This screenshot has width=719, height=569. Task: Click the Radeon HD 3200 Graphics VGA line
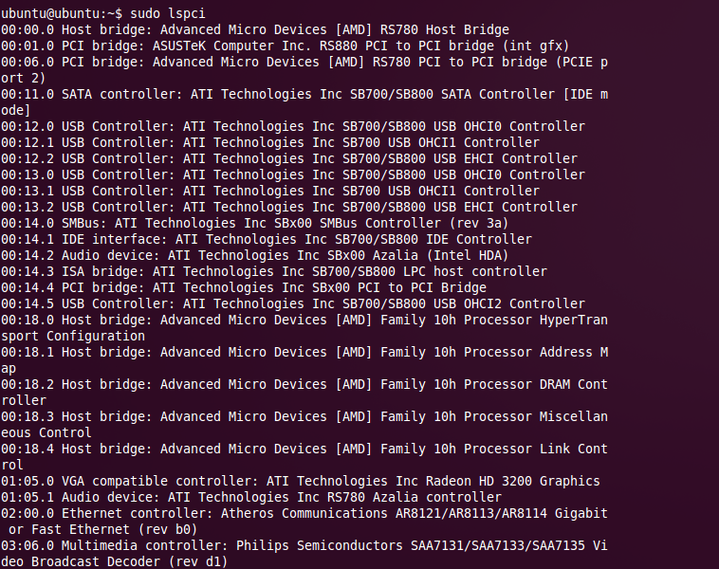coord(300,481)
